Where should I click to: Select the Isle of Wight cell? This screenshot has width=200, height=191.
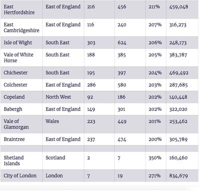click(18, 42)
